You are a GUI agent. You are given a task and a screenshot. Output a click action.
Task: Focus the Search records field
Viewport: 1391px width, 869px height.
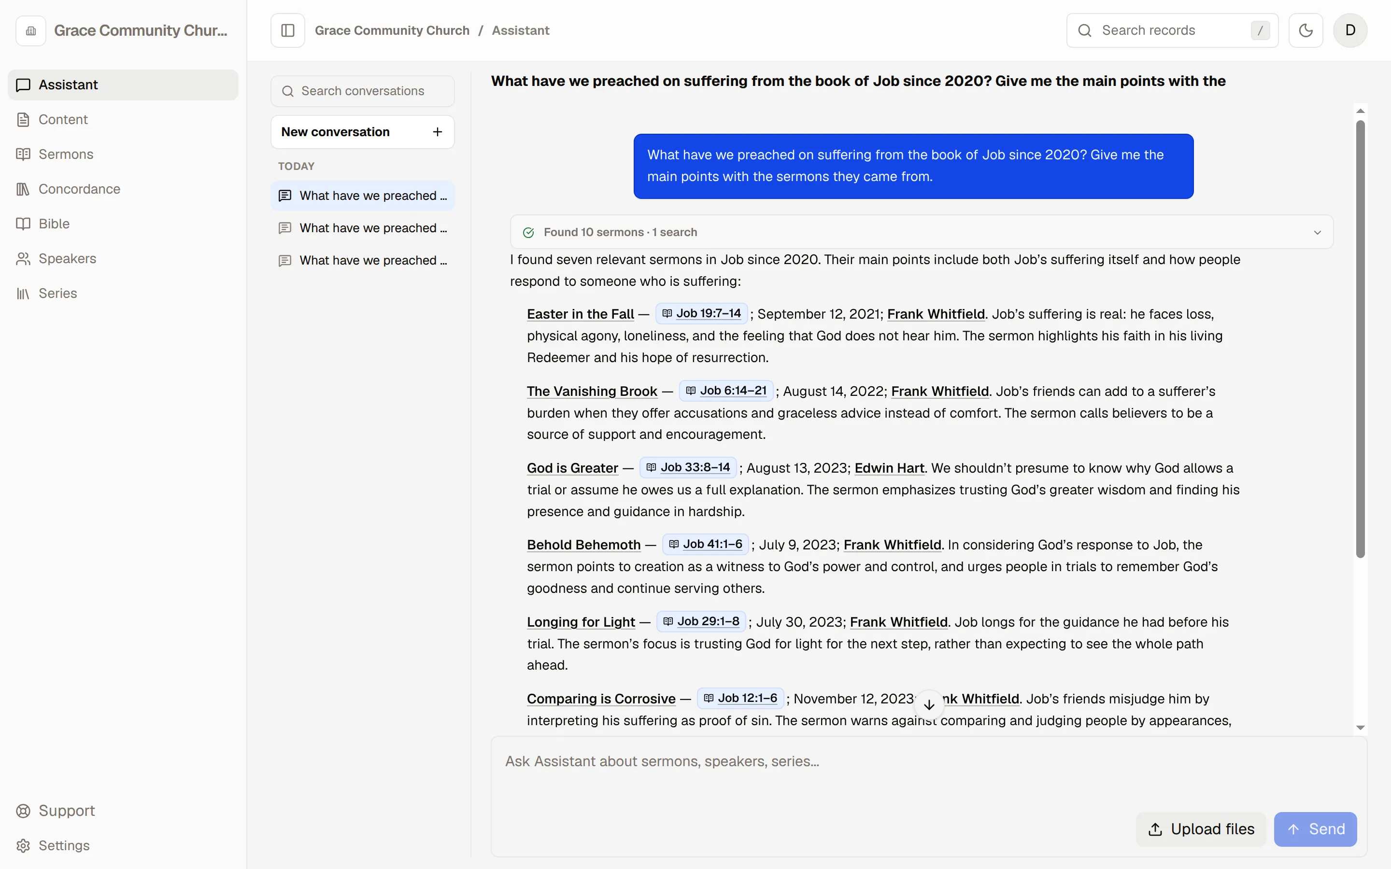pyautogui.click(x=1172, y=30)
